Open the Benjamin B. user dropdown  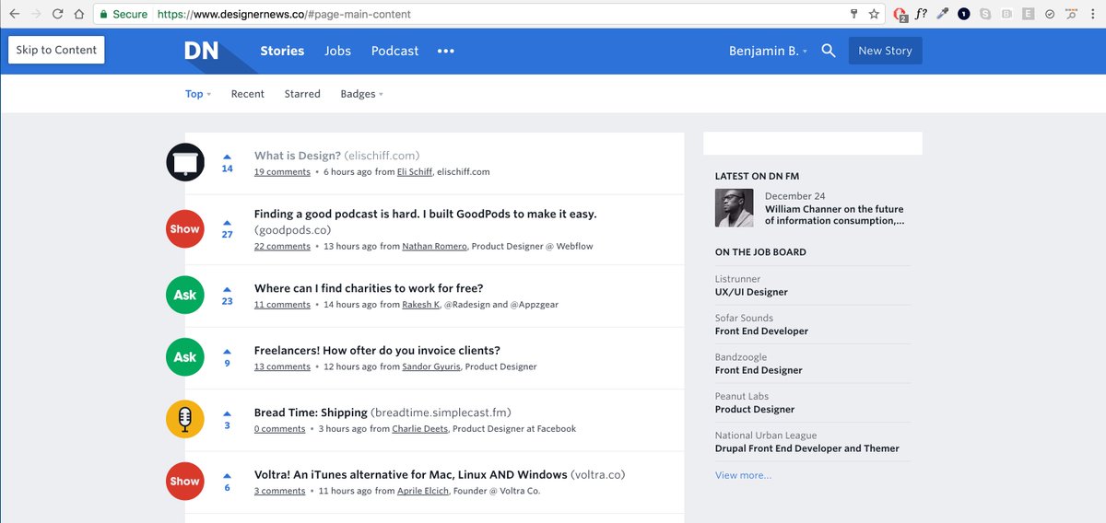tap(768, 52)
